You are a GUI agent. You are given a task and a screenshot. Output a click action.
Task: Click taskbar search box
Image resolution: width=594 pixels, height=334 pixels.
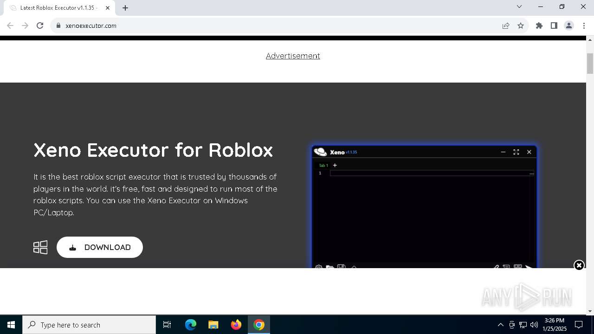click(x=89, y=325)
